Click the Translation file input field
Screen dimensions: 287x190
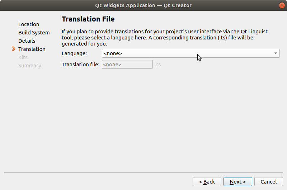(127, 65)
